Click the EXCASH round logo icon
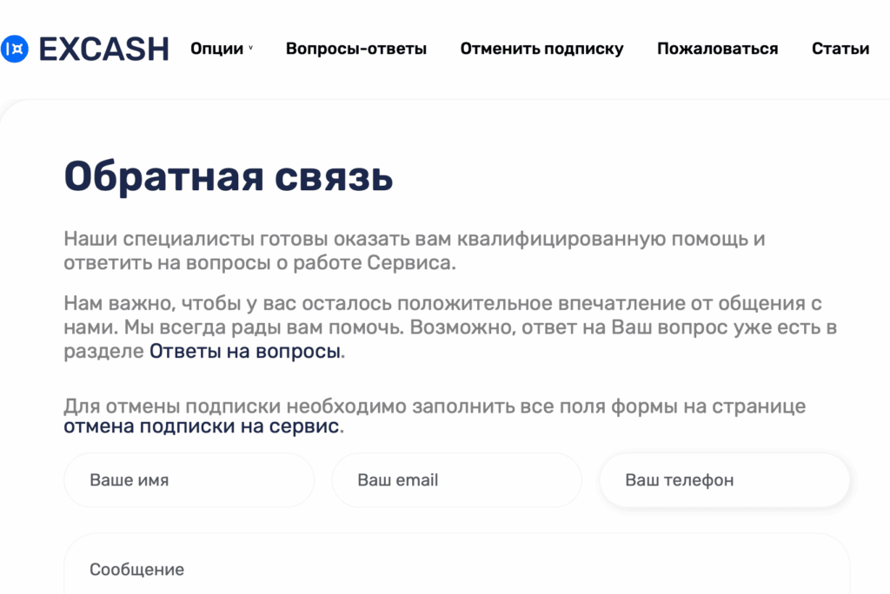The image size is (890, 594). tap(15, 49)
